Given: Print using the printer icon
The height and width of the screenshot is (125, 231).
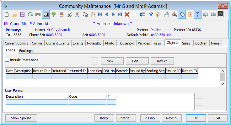Looking at the screenshot, I should [x=38, y=14].
